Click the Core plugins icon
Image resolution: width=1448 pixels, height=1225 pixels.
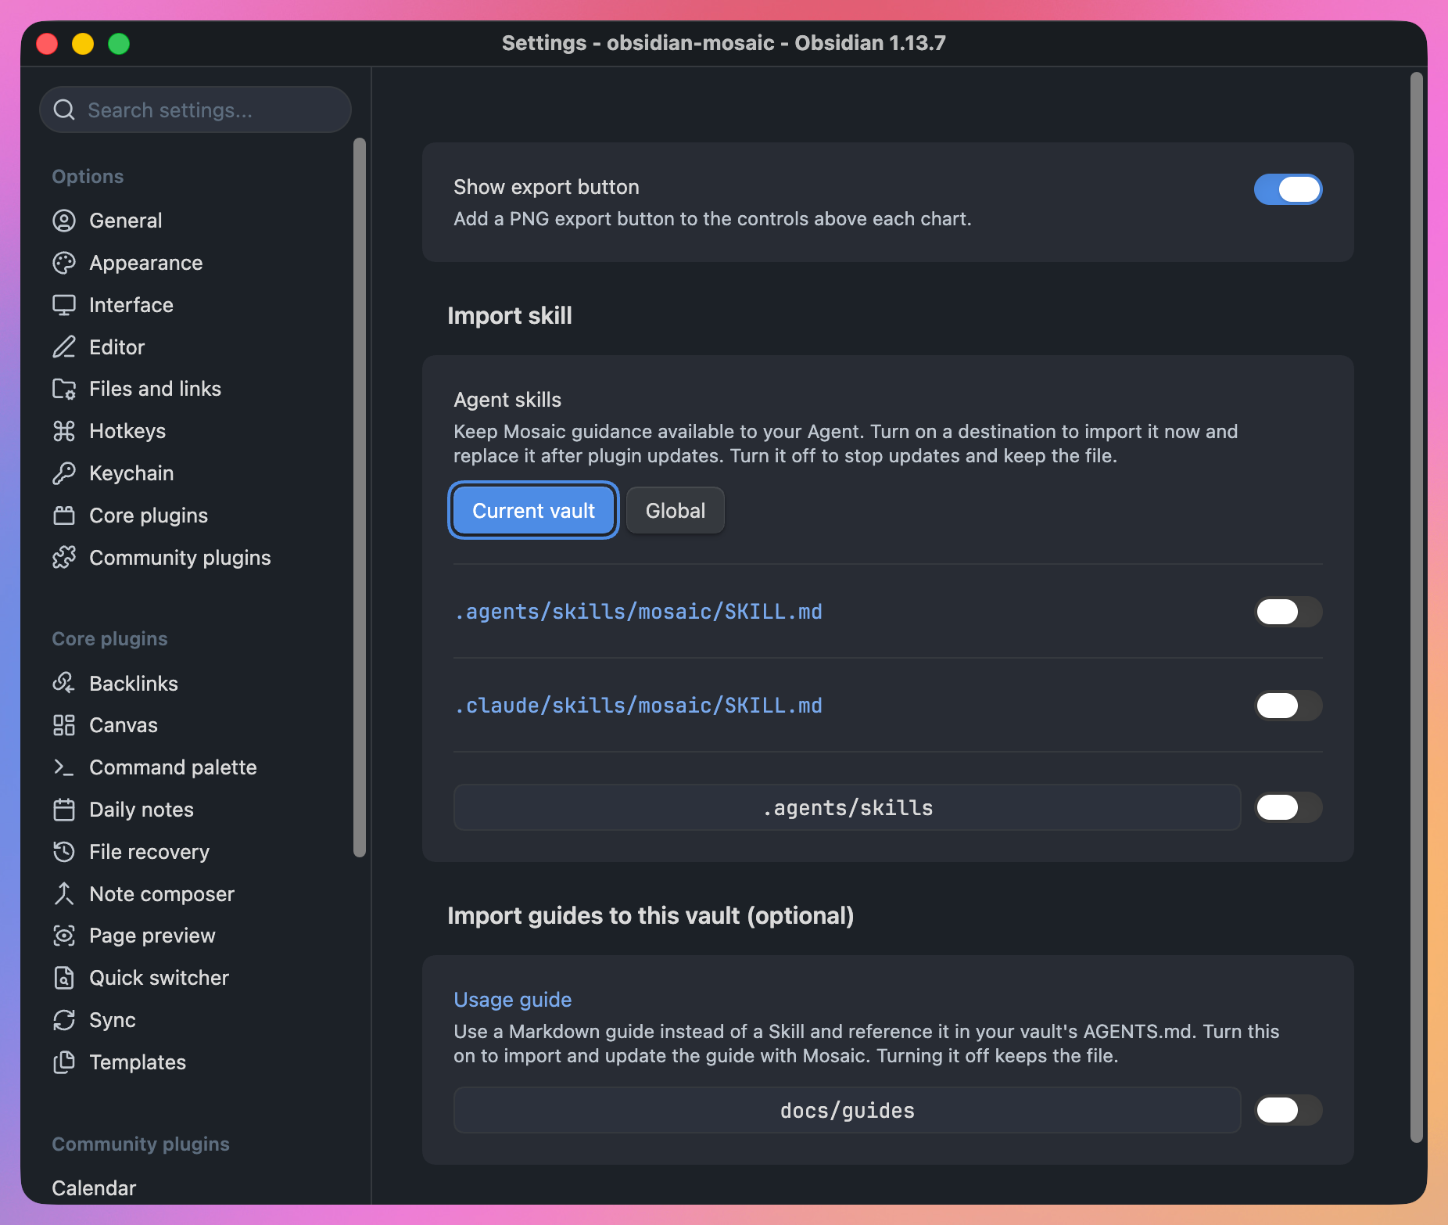64,516
